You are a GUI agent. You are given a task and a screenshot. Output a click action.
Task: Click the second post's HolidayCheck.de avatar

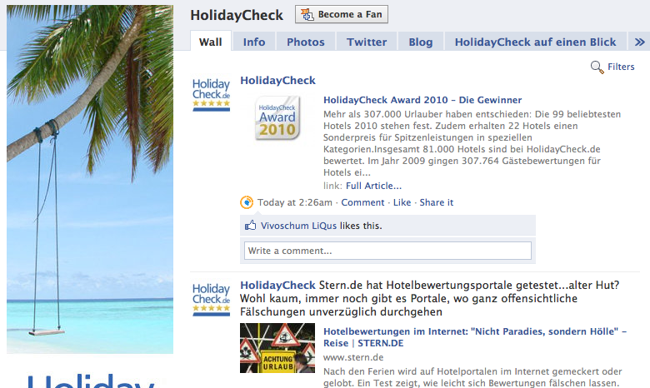point(211,299)
